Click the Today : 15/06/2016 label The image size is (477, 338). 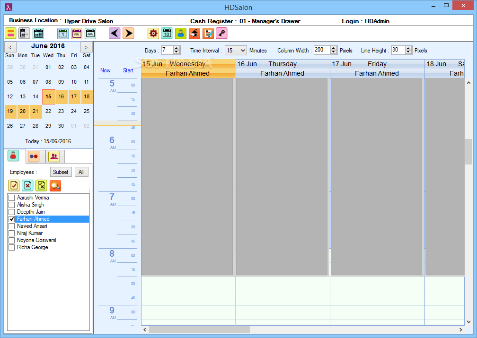tap(48, 141)
